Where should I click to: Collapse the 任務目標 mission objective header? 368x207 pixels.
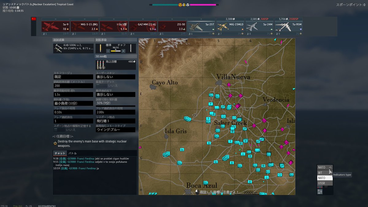63,136
